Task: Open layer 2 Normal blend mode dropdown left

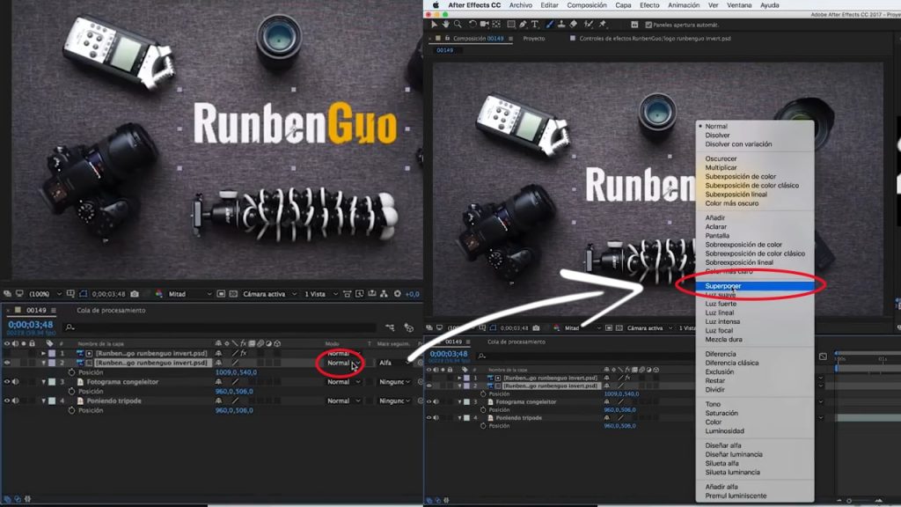Action: 343,363
